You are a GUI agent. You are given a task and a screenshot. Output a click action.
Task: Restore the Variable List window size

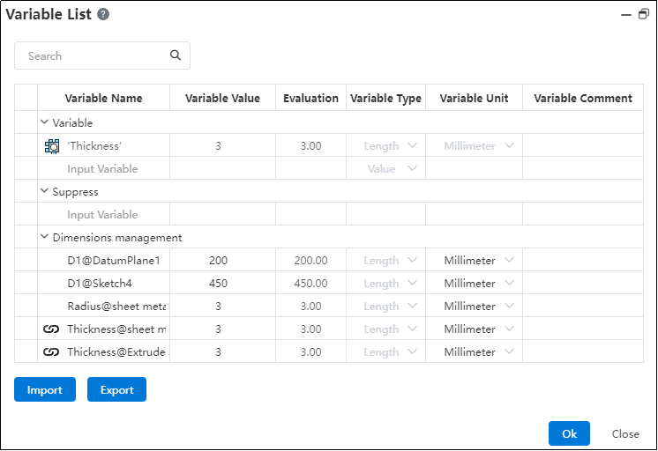point(643,14)
